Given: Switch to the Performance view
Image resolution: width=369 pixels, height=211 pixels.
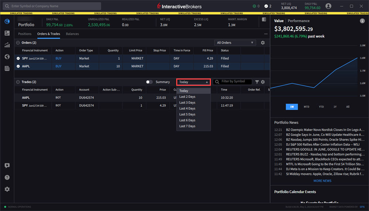Looking at the screenshot, I should click(299, 21).
